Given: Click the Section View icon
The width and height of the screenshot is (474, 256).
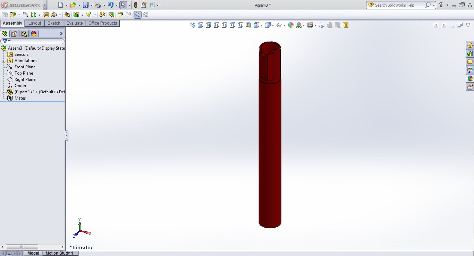Looking at the screenshot, I should click(x=248, y=25).
